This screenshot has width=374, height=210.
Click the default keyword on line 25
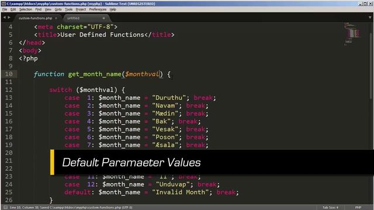click(x=77, y=192)
